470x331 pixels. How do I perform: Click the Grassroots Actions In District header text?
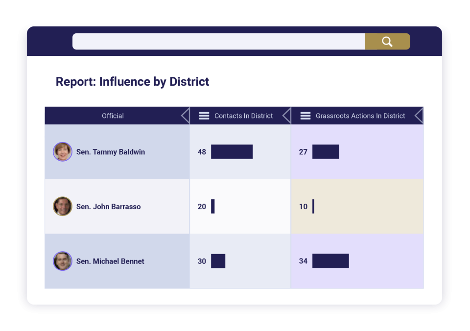point(360,116)
